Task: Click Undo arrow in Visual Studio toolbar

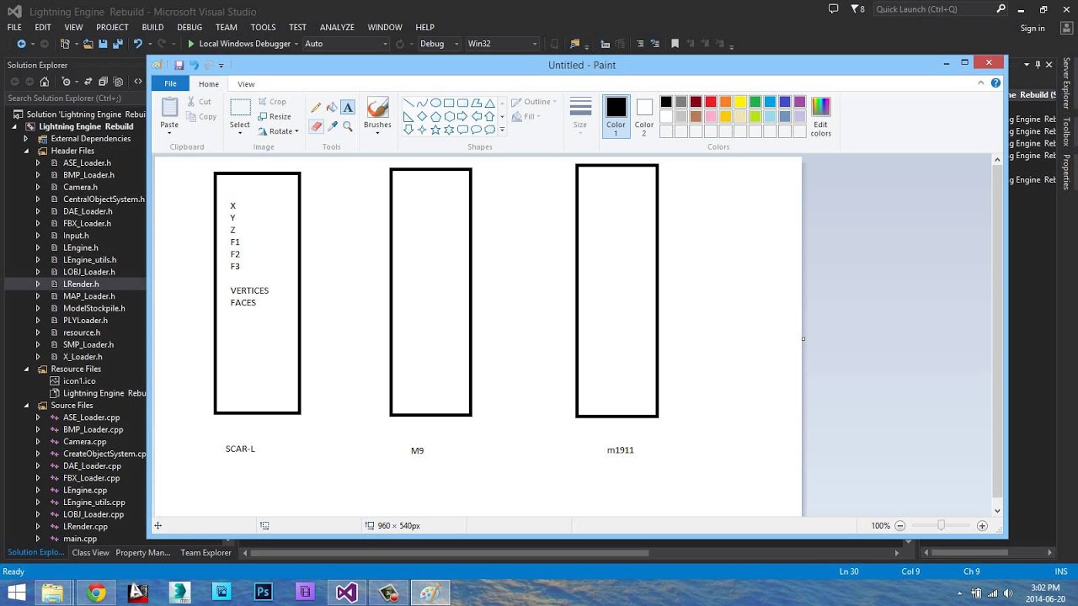Action: click(139, 44)
